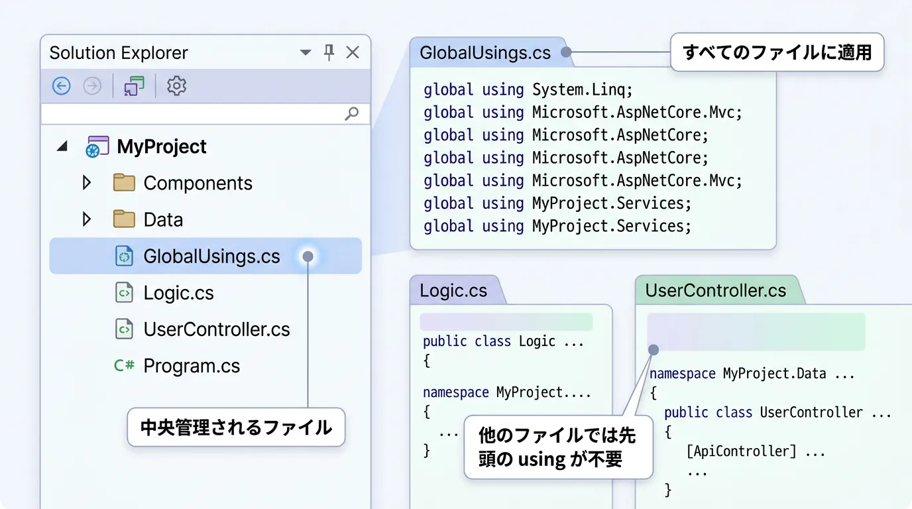Select UserController.cs in the solution tree
The height and width of the screenshot is (509, 912).
click(216, 329)
